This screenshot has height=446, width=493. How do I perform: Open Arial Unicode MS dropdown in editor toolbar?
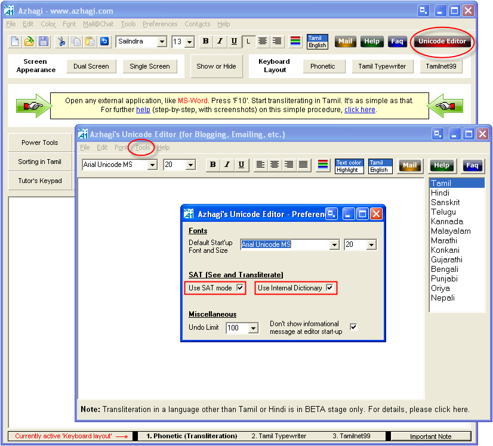coord(152,165)
